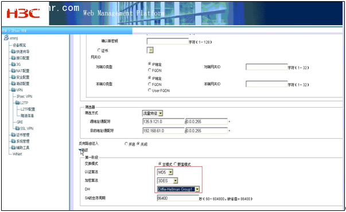This screenshot has height=212, width=346.
Task: Open the 证书管理 folder icon
Action: [x=13, y=135]
